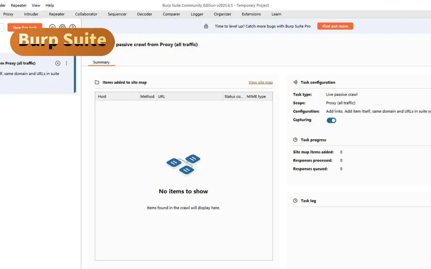Pause the live passive crawl task
431x269 pixels.
(57, 63)
